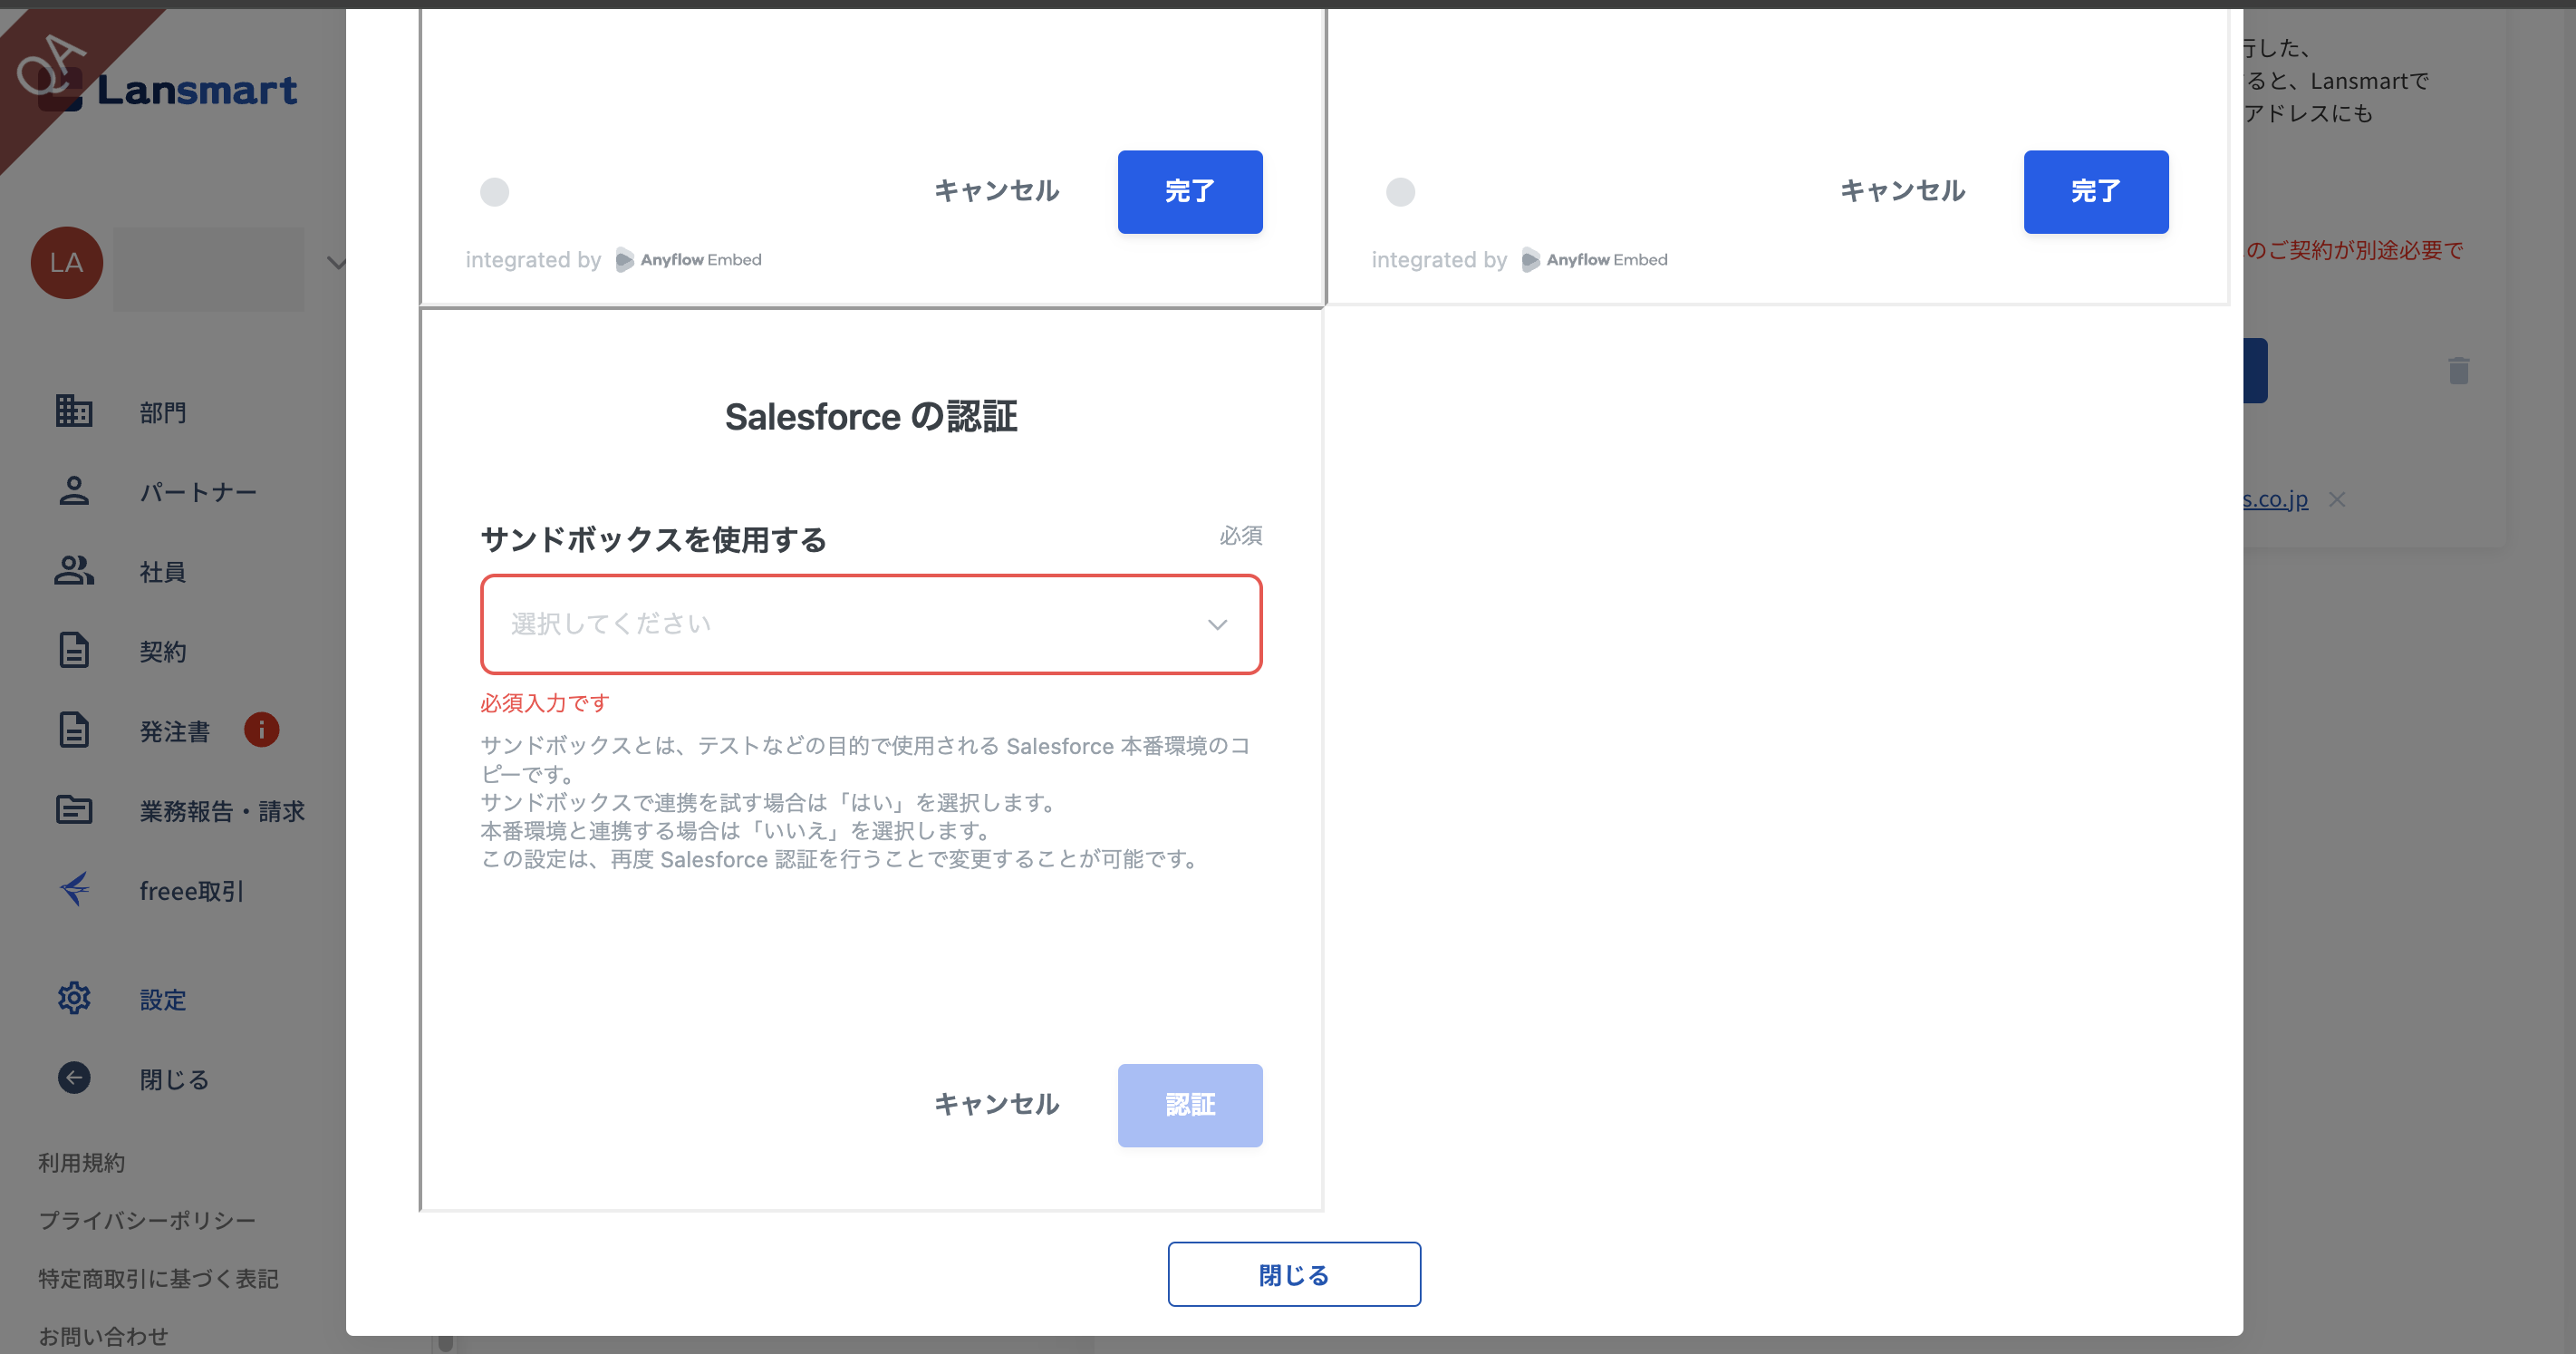2576x1354 pixels.
Task: Open the サンドボックスを使用する dropdown
Action: [x=870, y=624]
